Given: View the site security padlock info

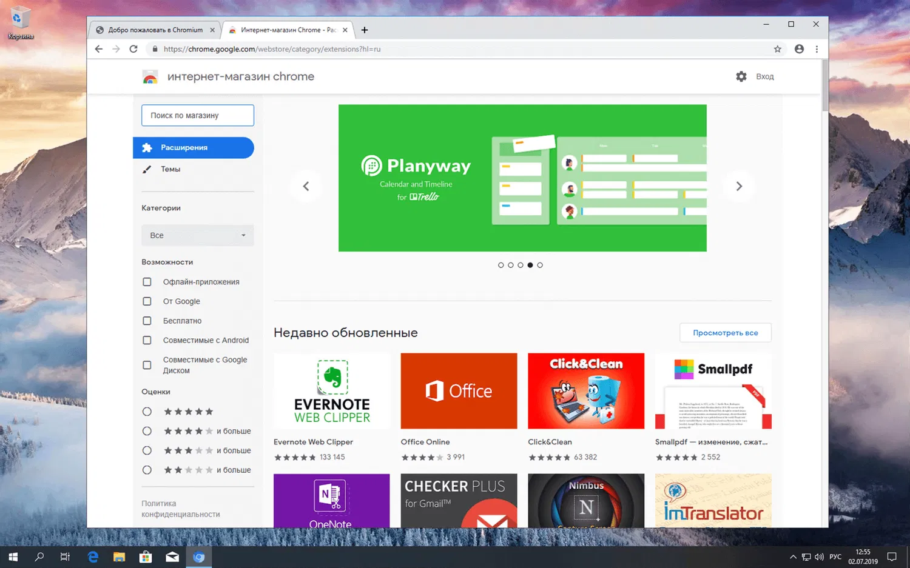Looking at the screenshot, I should [155, 49].
